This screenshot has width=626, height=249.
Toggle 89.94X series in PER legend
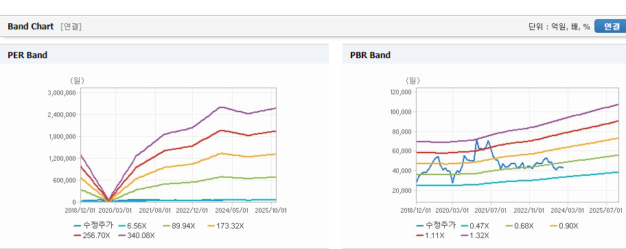tap(179, 226)
